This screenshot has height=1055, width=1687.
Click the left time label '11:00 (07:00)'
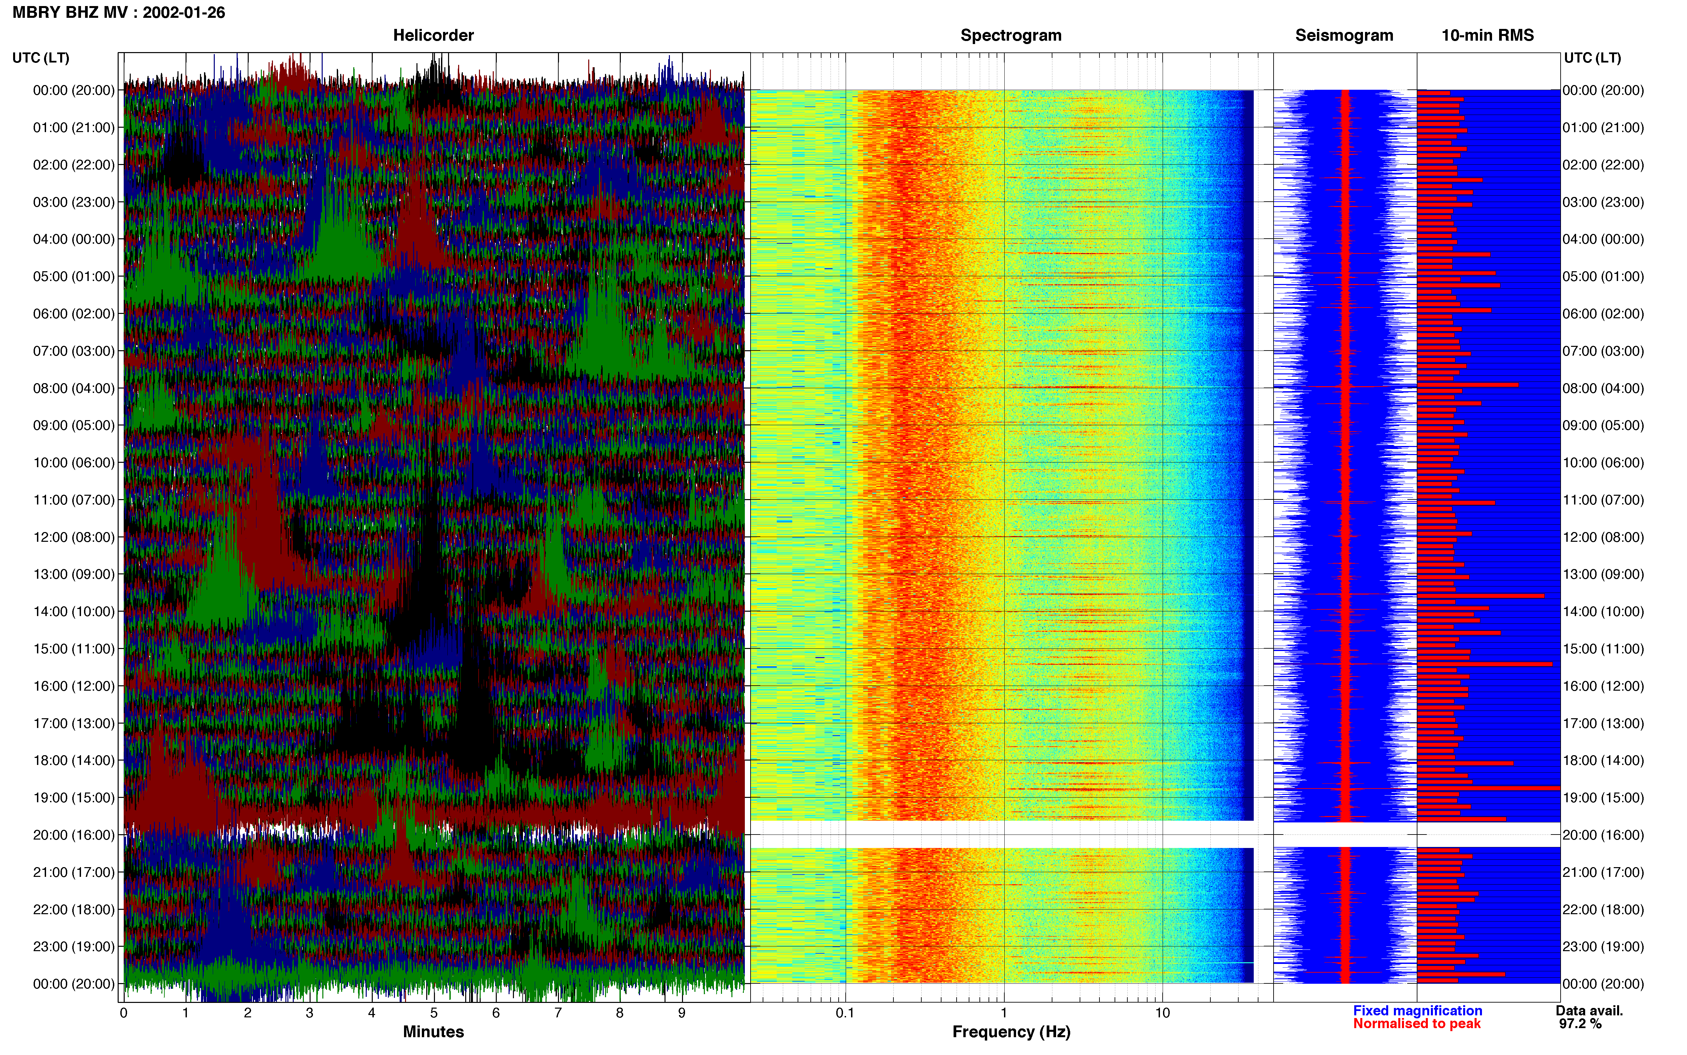click(74, 499)
